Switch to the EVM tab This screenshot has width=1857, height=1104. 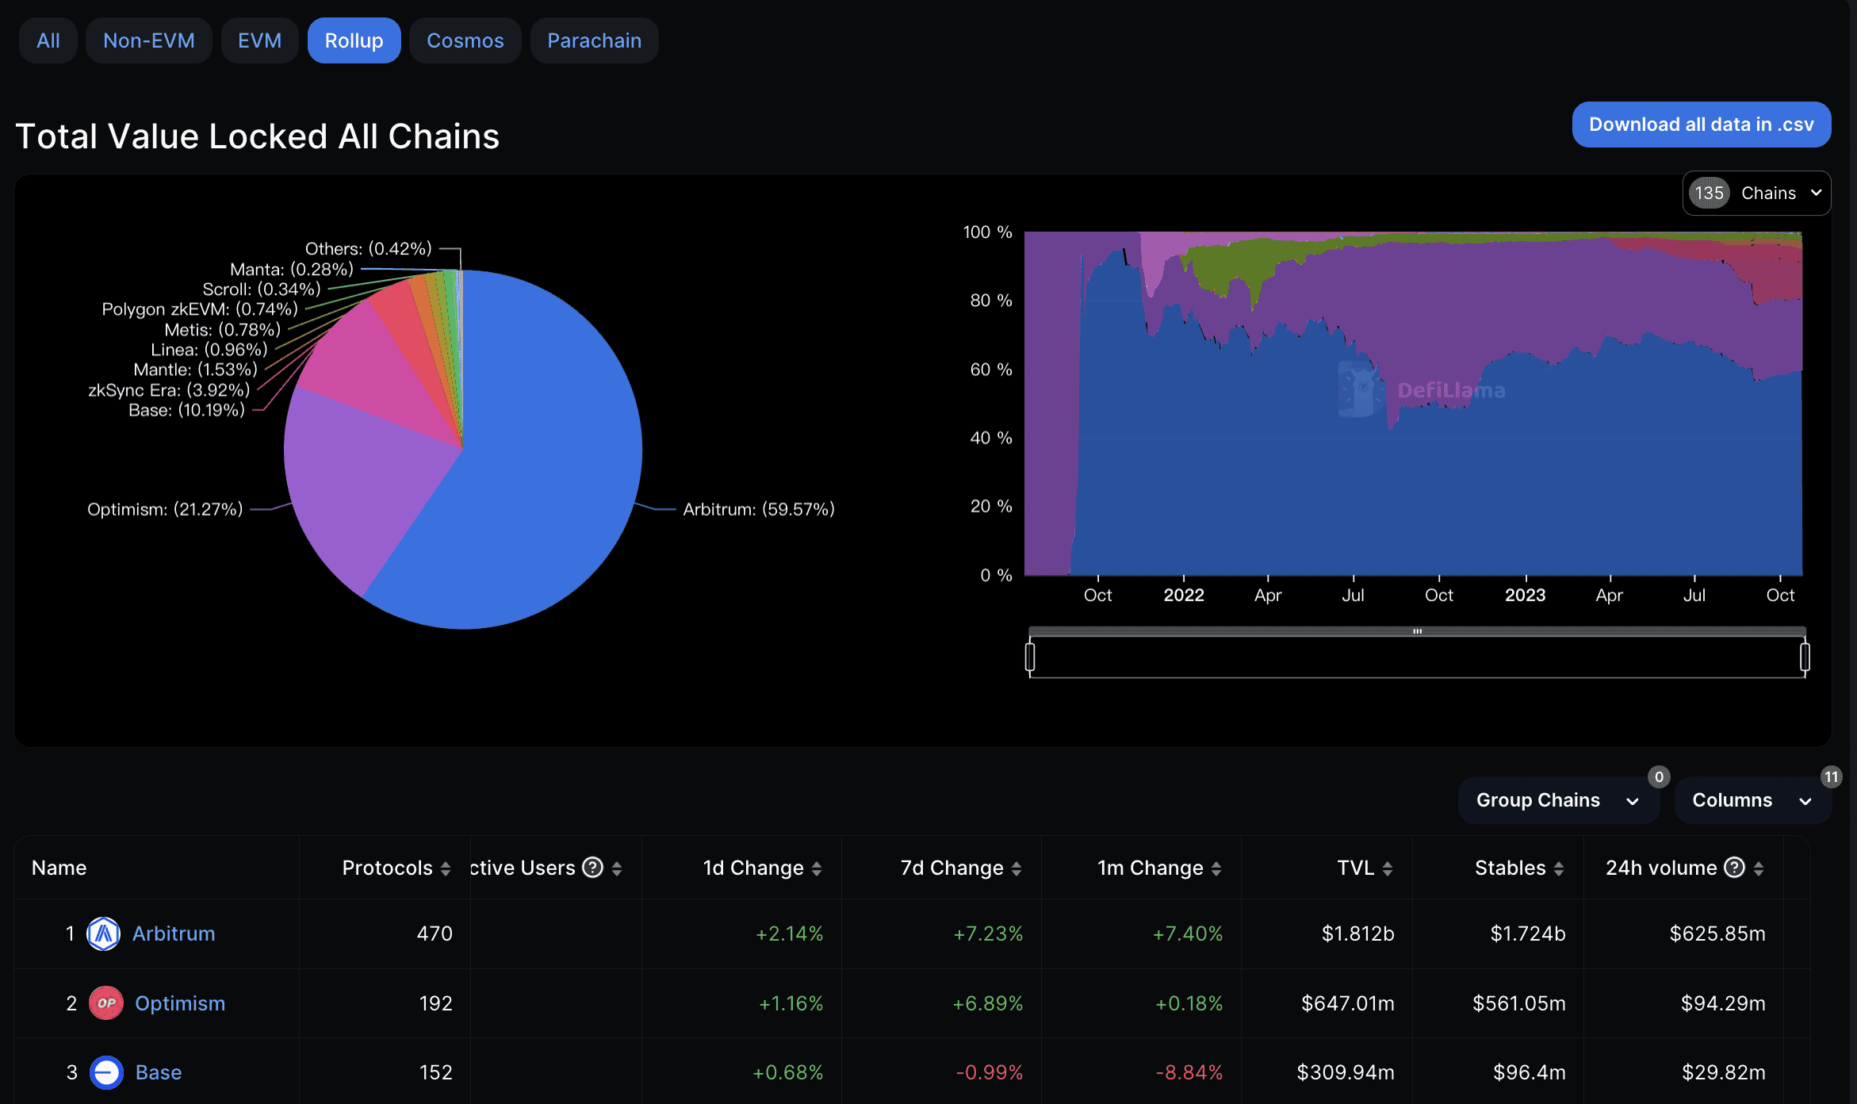(x=260, y=40)
